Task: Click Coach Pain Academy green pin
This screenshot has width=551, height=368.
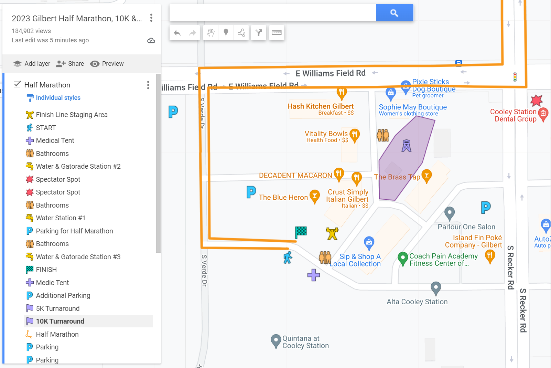Action: pos(403,259)
